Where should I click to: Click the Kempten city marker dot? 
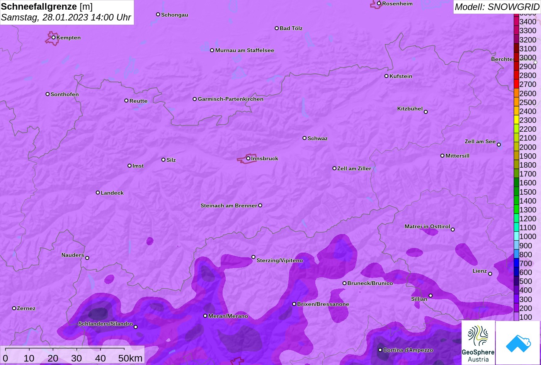(x=53, y=37)
